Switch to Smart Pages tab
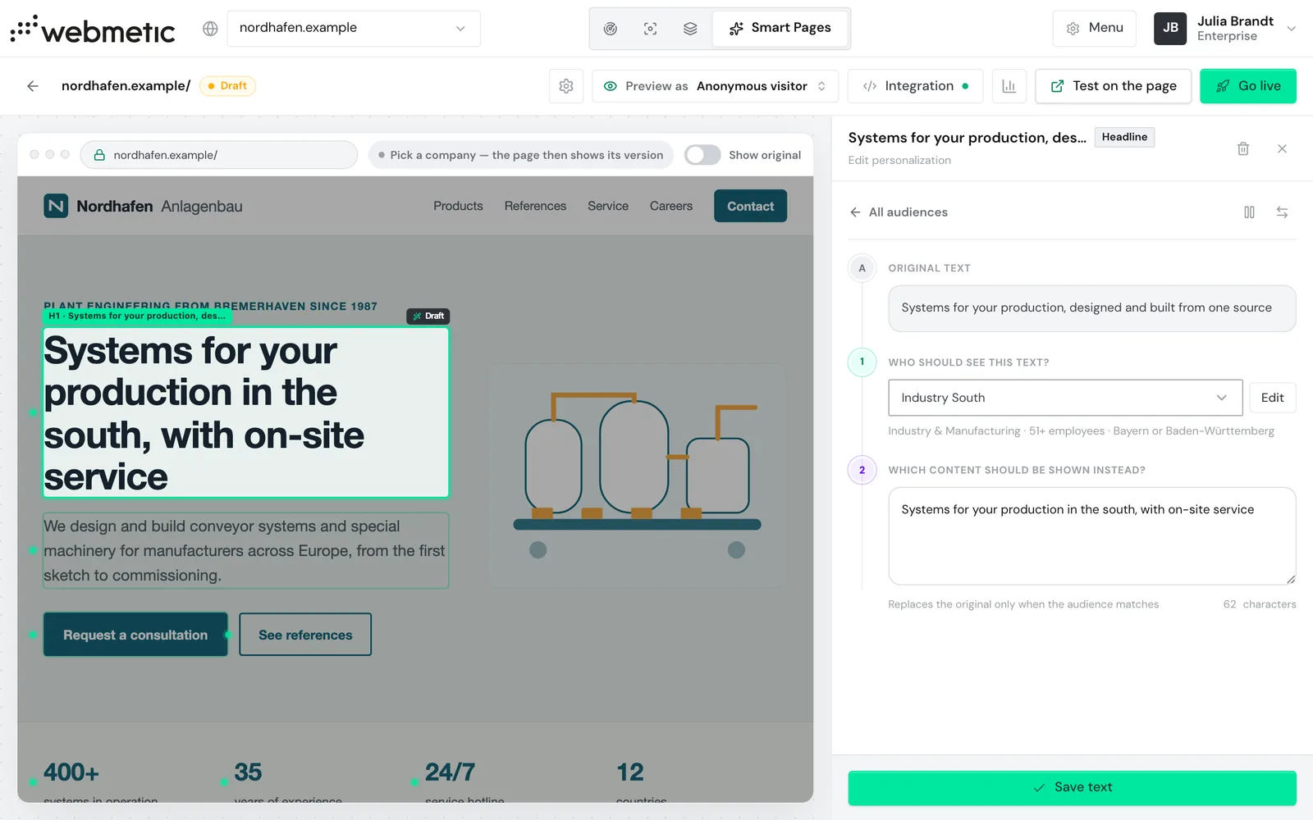This screenshot has width=1313, height=820. click(x=780, y=29)
